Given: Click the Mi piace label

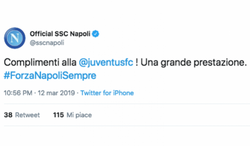Looking at the screenshot, I should point(79,115).
